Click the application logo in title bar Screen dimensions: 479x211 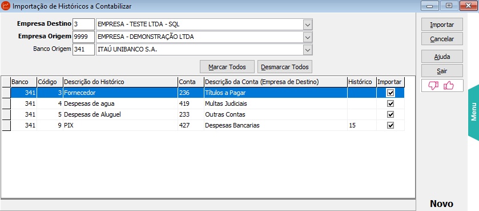point(6,6)
